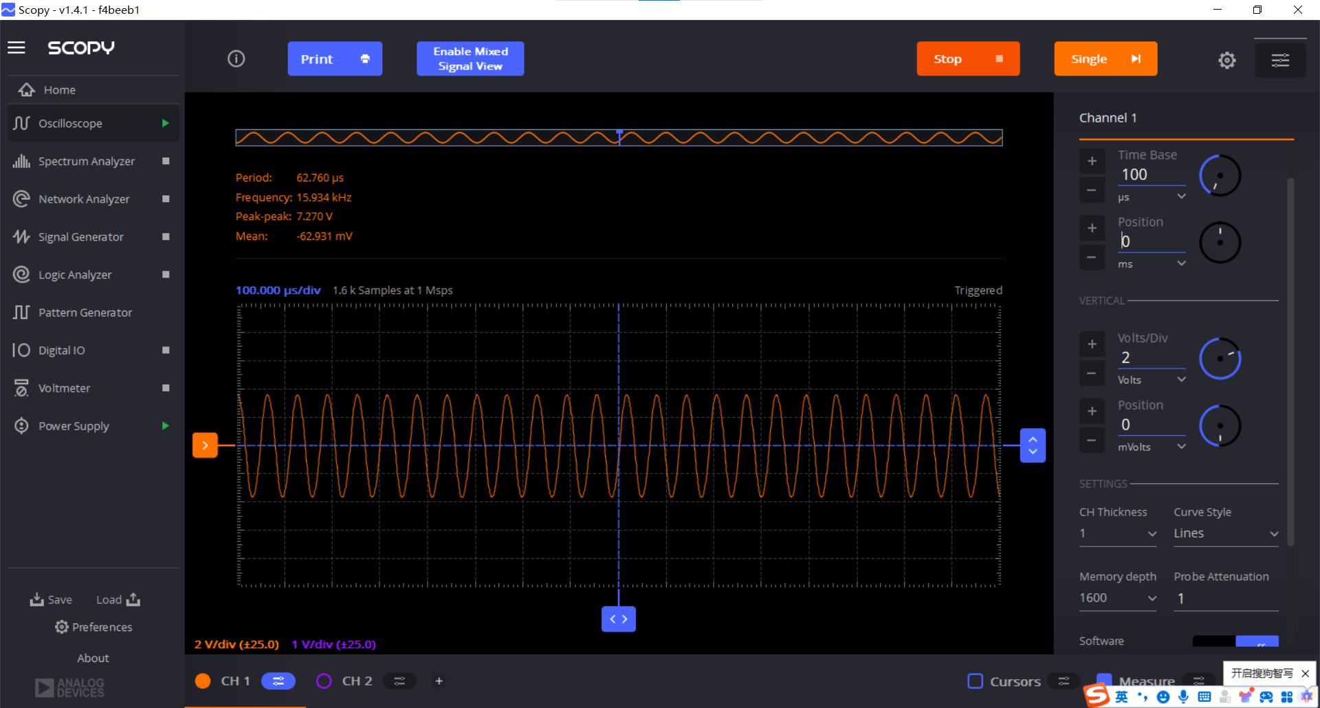Screen dimensions: 1320x708
Task: Toggle Oscilloscope run state green arrow
Action: click(x=166, y=123)
